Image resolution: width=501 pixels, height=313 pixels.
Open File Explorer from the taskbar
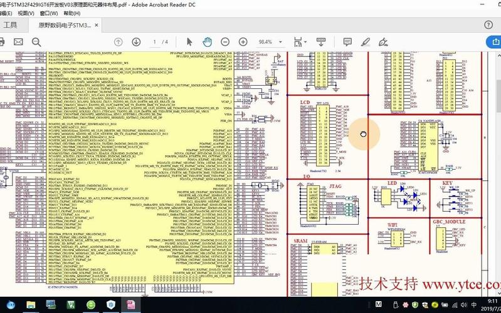click(31, 305)
